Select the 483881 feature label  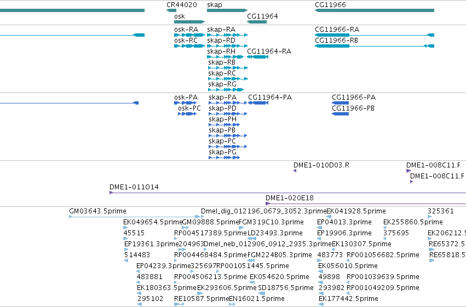click(x=149, y=277)
